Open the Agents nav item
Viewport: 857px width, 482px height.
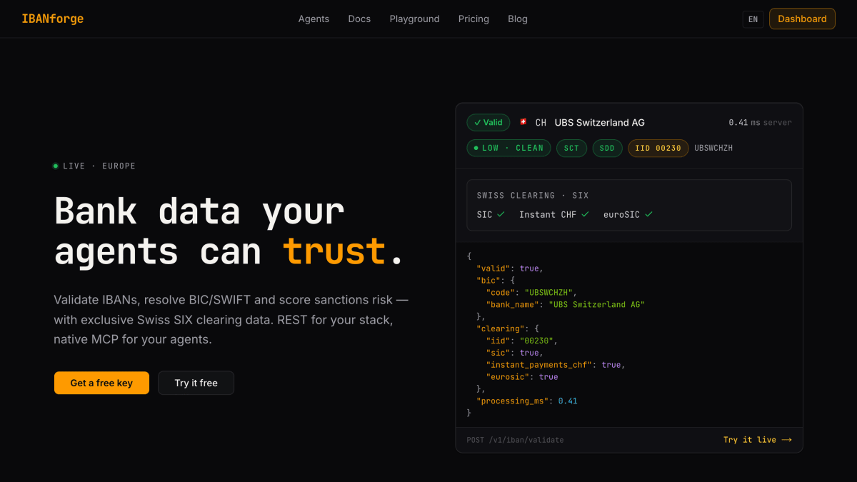(314, 19)
